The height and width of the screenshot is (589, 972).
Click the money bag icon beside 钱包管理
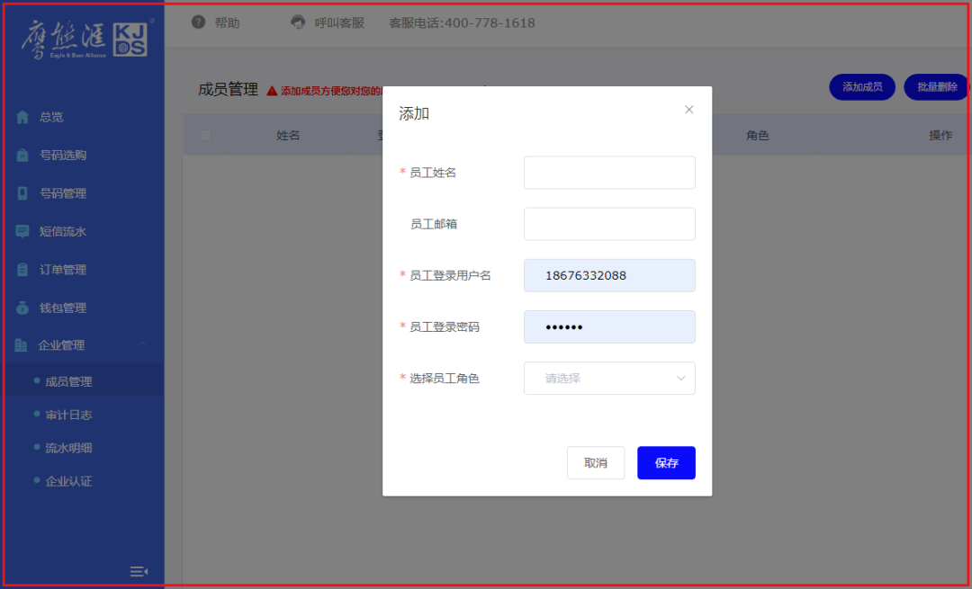(x=22, y=308)
